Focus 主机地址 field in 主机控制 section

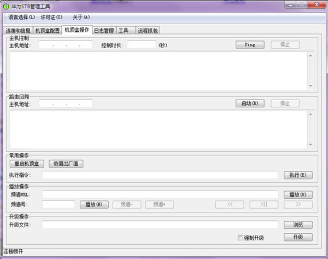tap(66, 45)
